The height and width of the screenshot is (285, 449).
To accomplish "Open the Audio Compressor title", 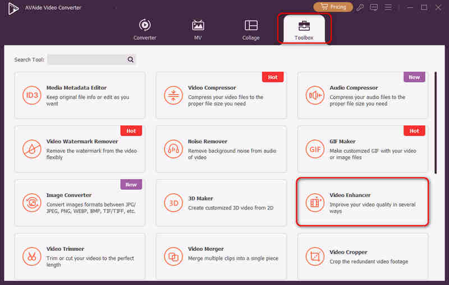I will click(x=354, y=88).
